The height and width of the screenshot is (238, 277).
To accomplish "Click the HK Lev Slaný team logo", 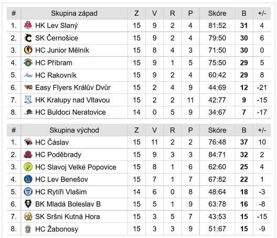I will 28,25.
